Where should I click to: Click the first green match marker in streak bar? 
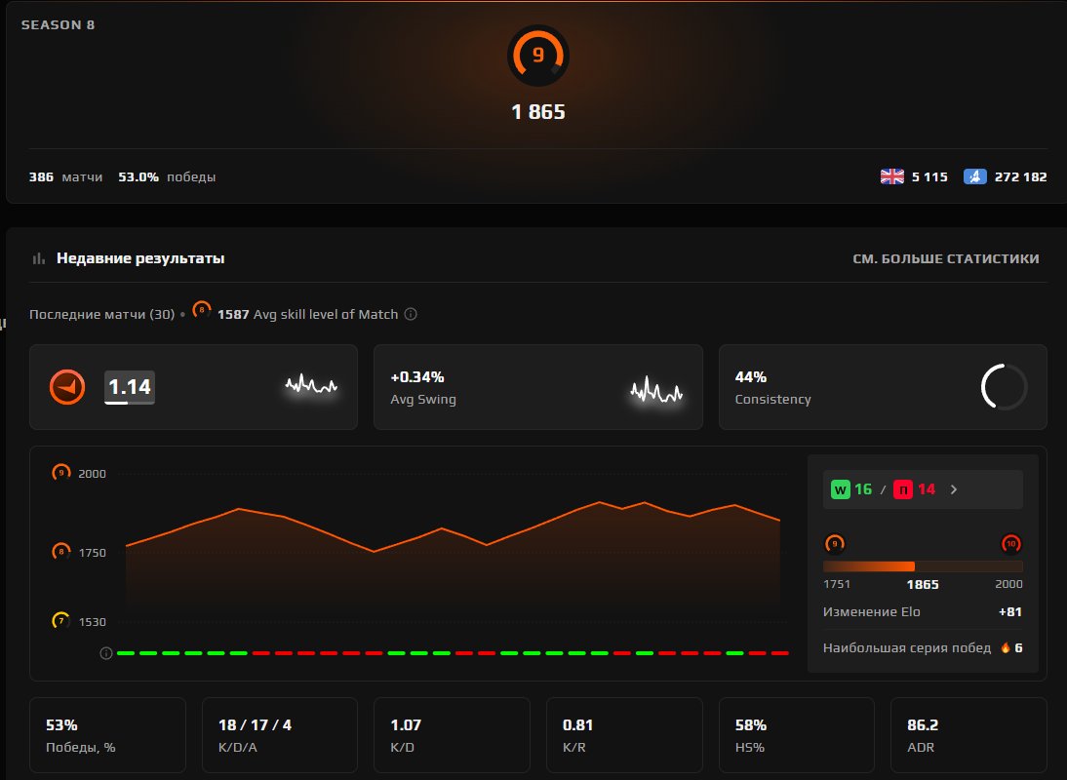pyautogui.click(x=126, y=653)
